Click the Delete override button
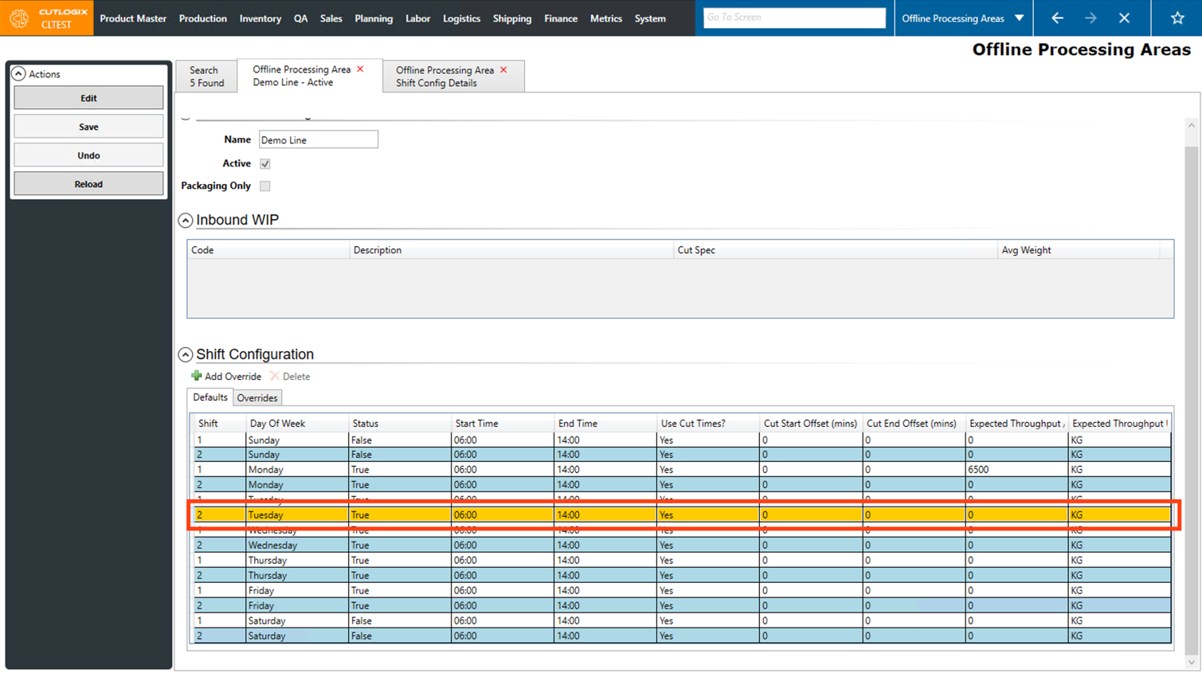The width and height of the screenshot is (1202, 673). tap(290, 376)
